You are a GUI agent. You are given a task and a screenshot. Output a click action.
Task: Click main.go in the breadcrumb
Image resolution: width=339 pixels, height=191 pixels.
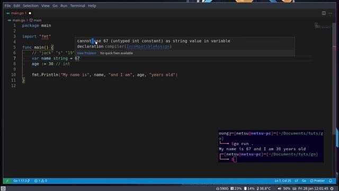(19, 20)
